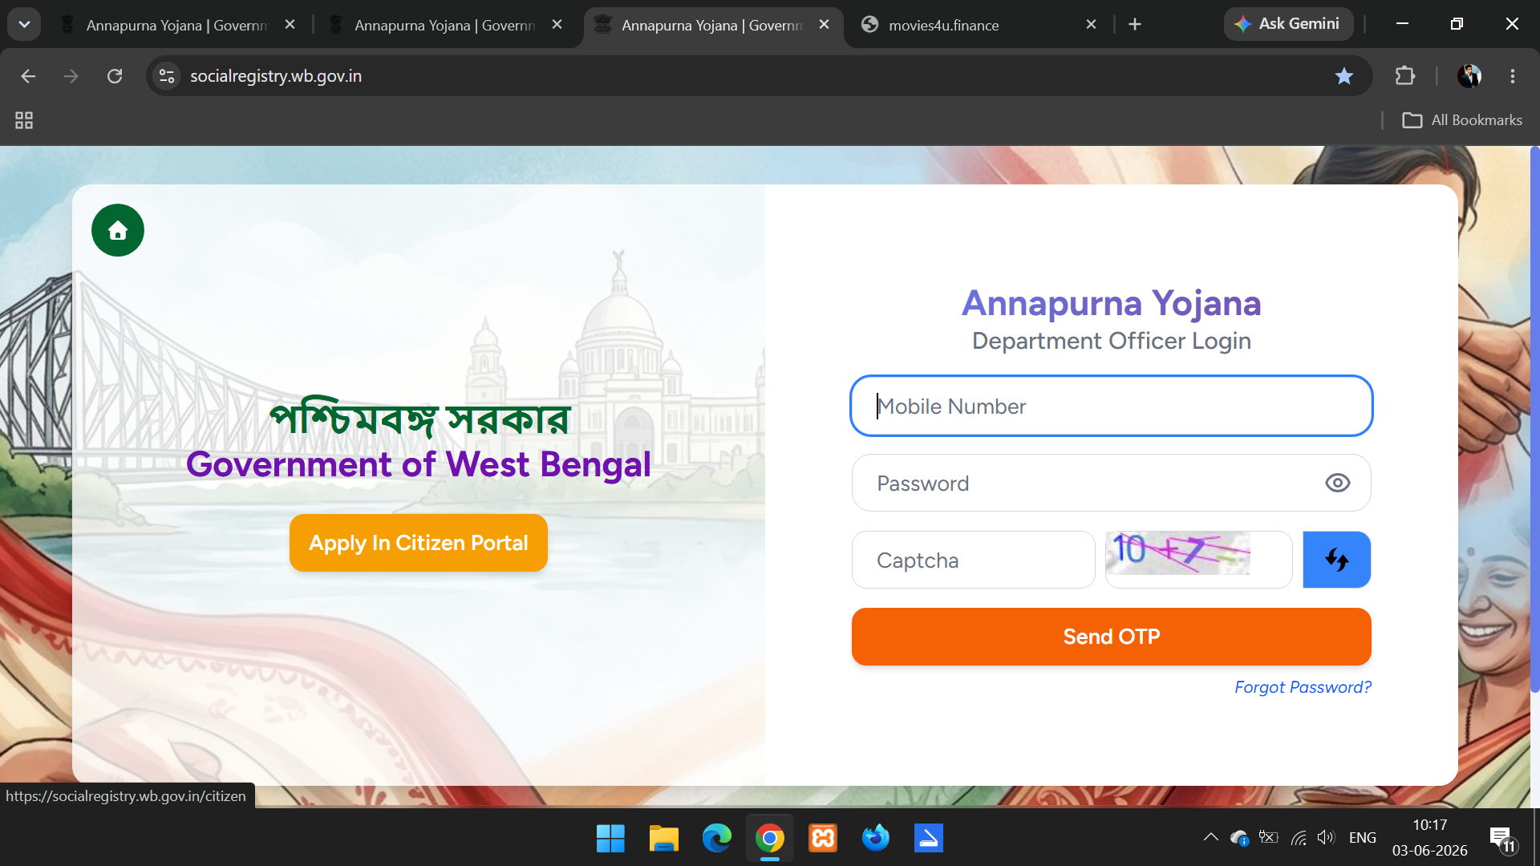Expand the tab search dropdown arrow
This screenshot has height=866, width=1540.
pyautogui.click(x=24, y=24)
